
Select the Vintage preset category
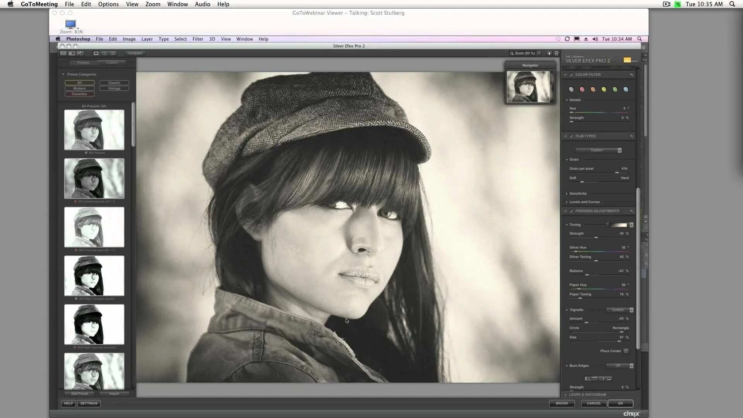click(x=114, y=89)
